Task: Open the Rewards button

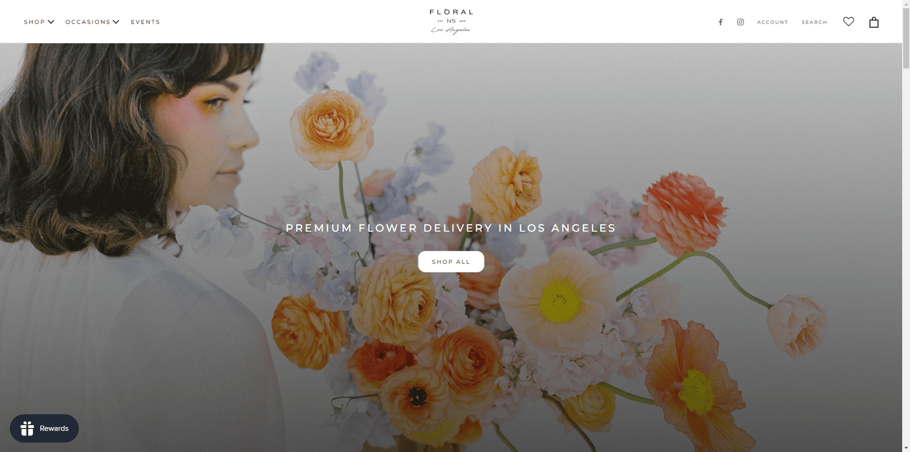Action: click(x=44, y=428)
